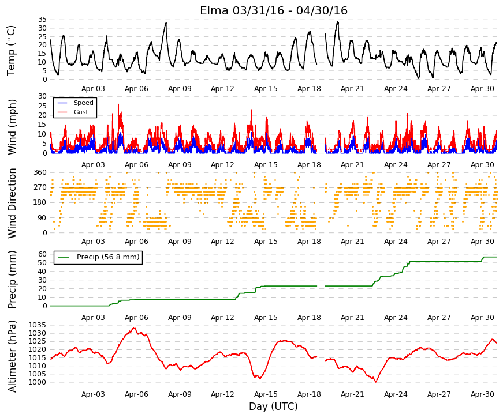Image resolution: width=503 pixels, height=418 pixels.
Task: Click Apr-30 tick under altimeter chart
Action: (482, 394)
